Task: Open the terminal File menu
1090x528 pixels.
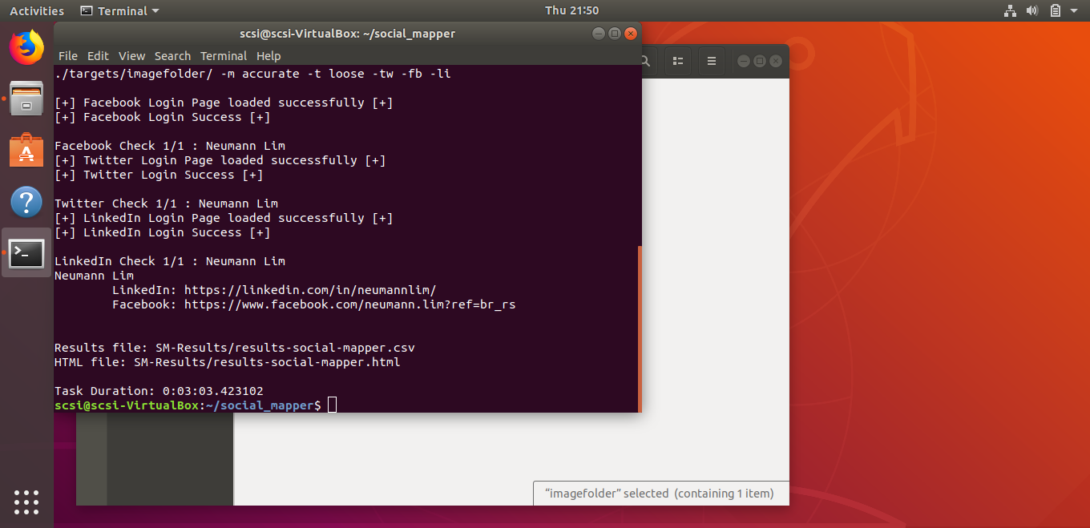Action: [68, 56]
